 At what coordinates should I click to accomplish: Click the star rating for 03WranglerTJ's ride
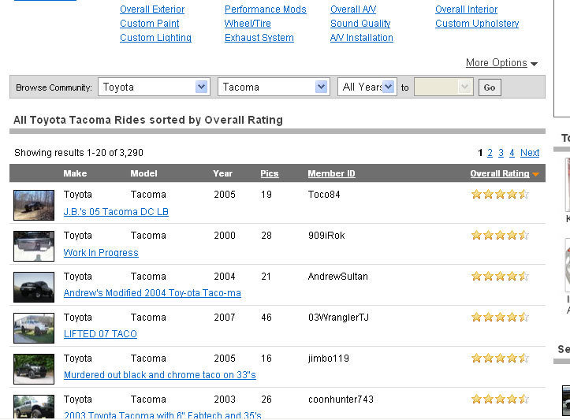500,318
